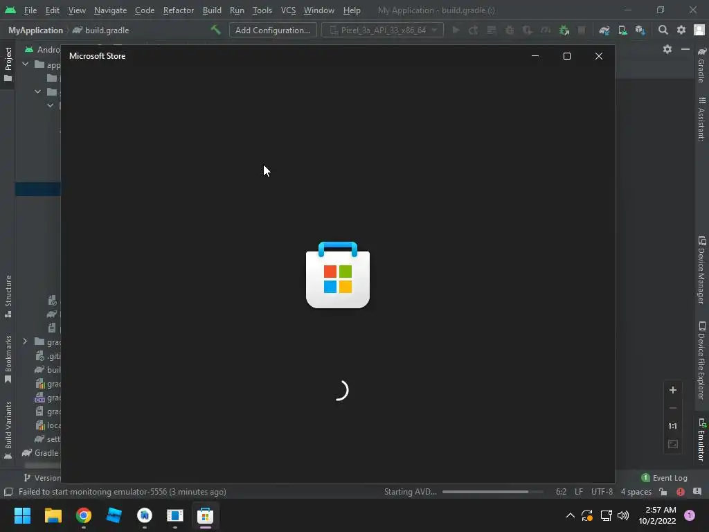Show hidden system tray icons chevron
Screen dimensions: 709x532
pos(571,515)
